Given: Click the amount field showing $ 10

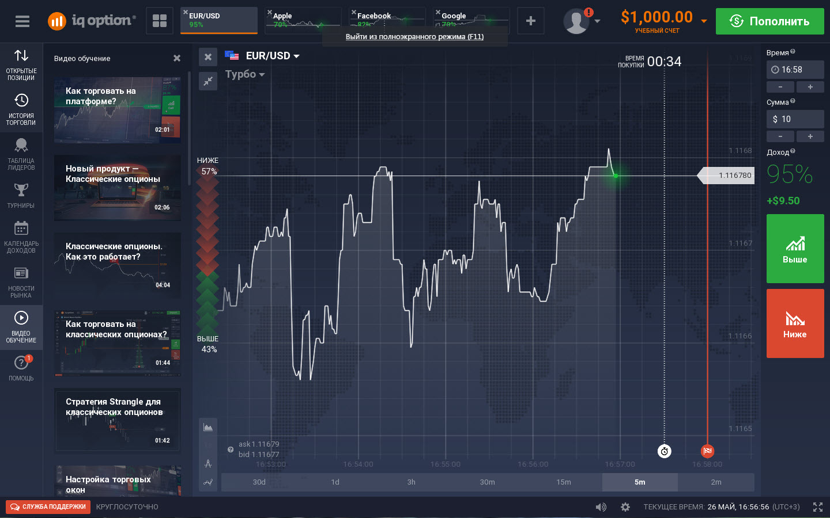Looking at the screenshot, I should [x=795, y=119].
